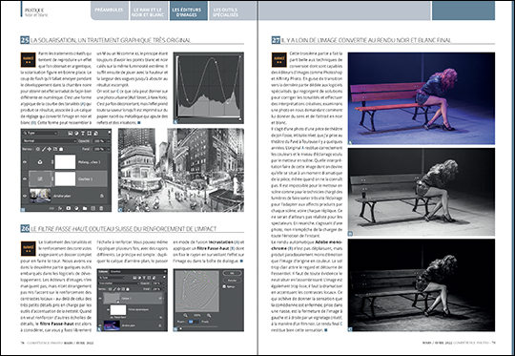Hide the Courbes 1 layer
The width and height of the screenshot is (515, 356).
pos(25,178)
